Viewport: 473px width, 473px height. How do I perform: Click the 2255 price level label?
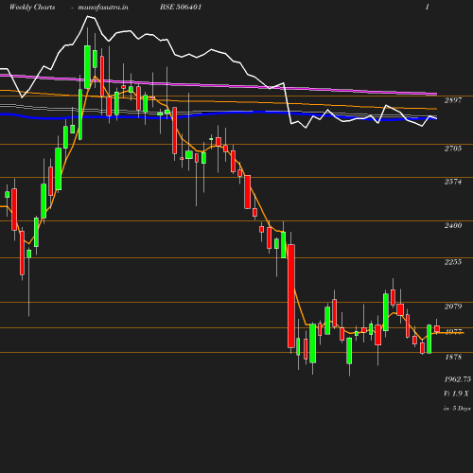coord(453,262)
